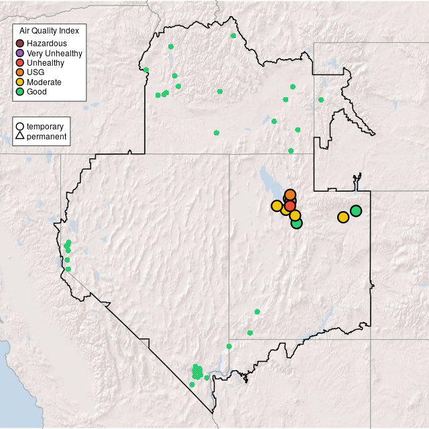
Task: Select the orange USG legend swatch
Action: click(x=20, y=72)
